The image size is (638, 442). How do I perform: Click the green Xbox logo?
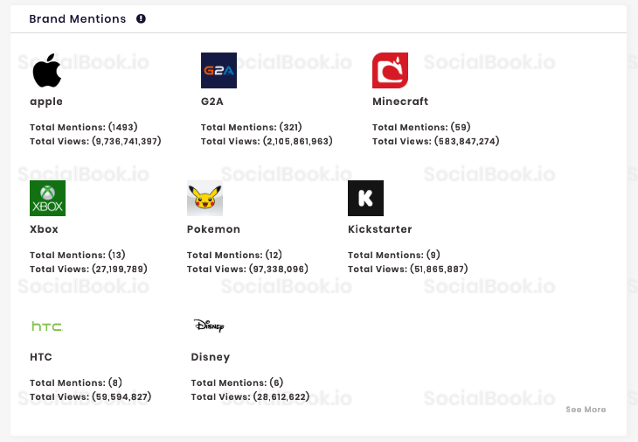47,198
